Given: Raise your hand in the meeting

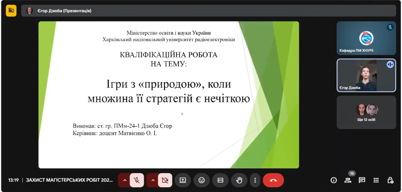Looking at the screenshot, I should [x=239, y=180].
